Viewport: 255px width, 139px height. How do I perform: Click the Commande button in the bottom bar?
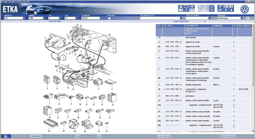pos(36,136)
